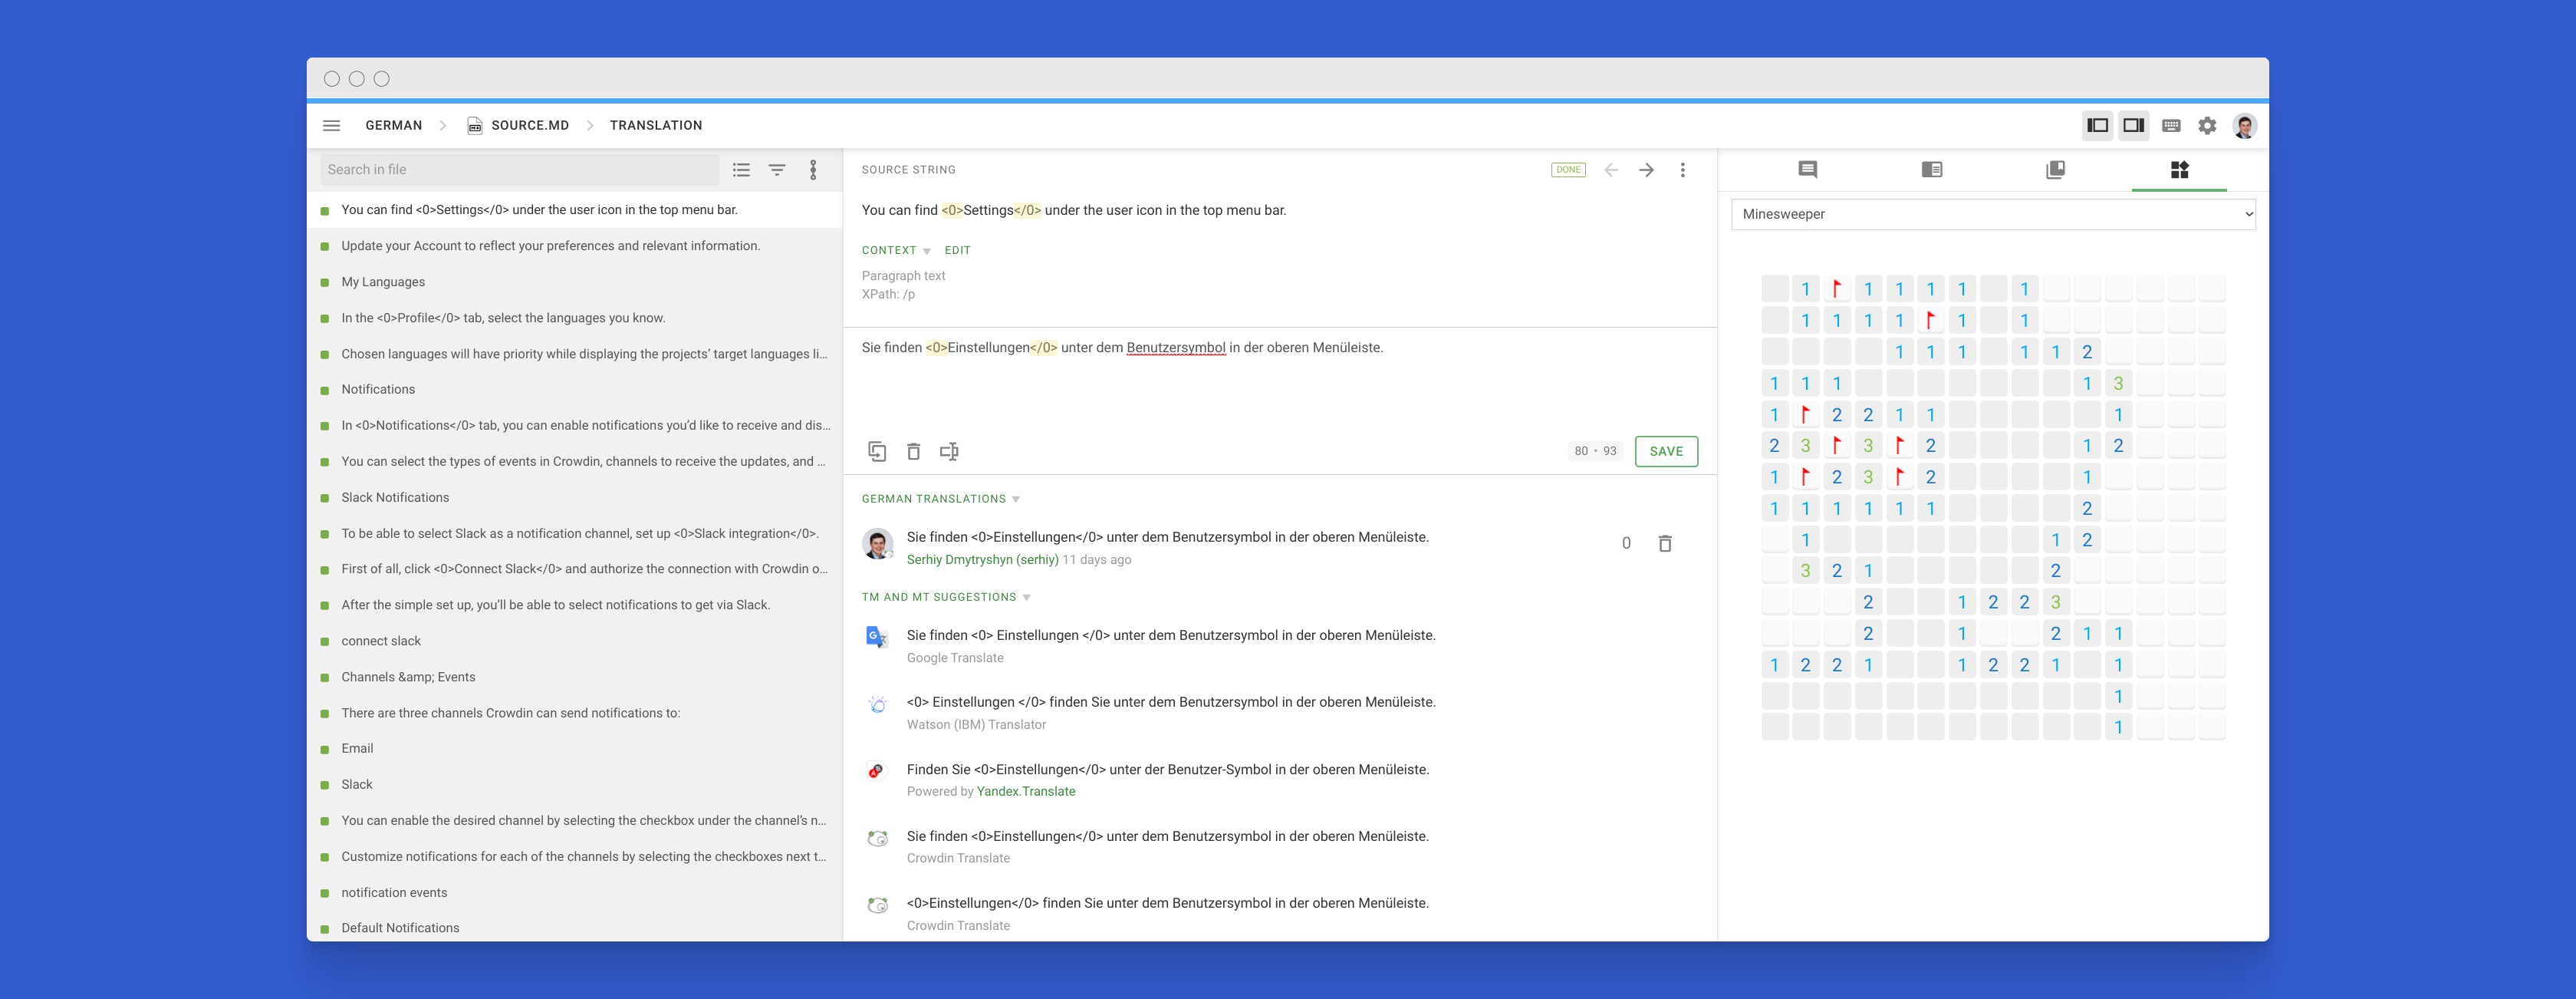Click the red flag in Minesweeper's top row
The height and width of the screenshot is (999, 2576).
pos(1836,289)
